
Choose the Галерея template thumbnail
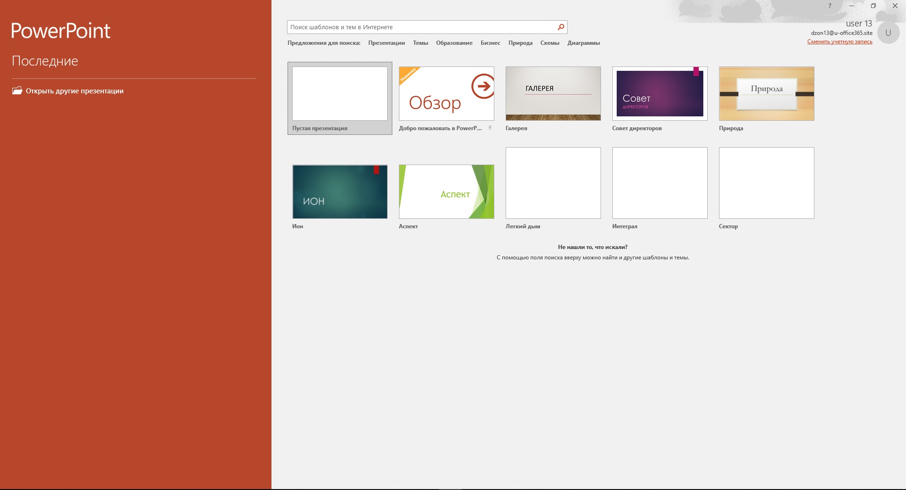(553, 93)
